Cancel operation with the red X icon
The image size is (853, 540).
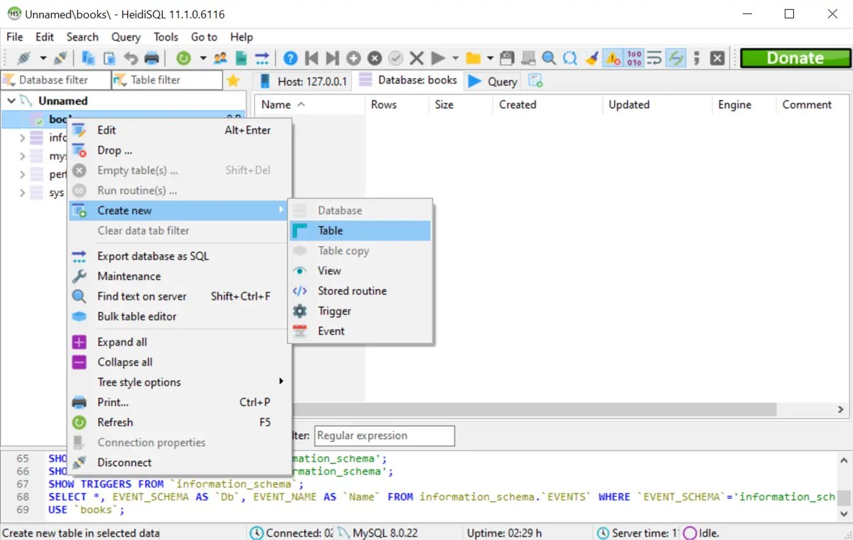416,58
